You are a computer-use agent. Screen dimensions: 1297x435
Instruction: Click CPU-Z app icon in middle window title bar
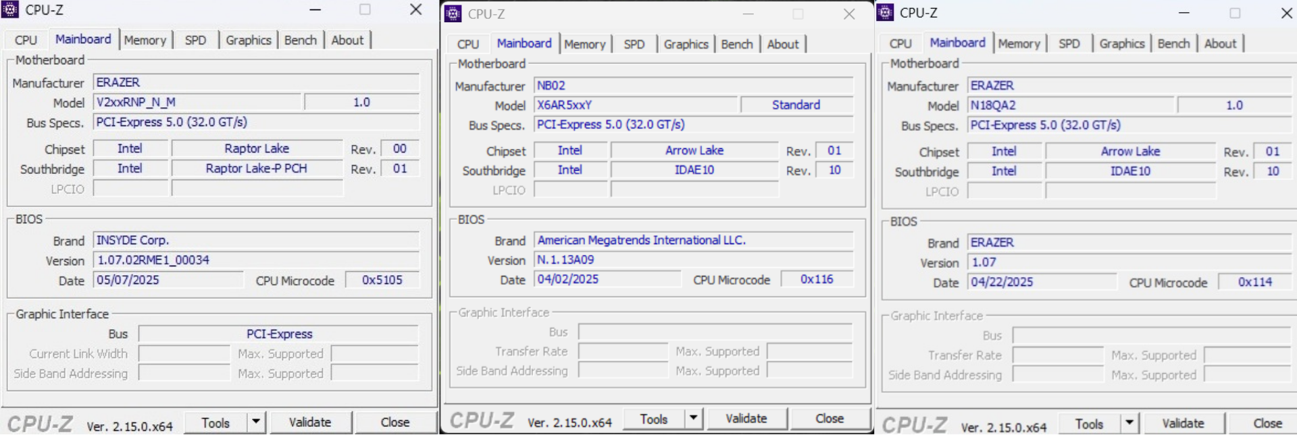click(x=453, y=13)
